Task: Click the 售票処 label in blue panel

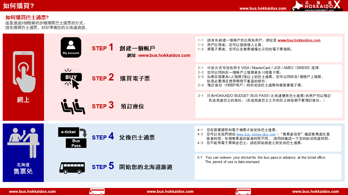Action: tap(23, 171)
